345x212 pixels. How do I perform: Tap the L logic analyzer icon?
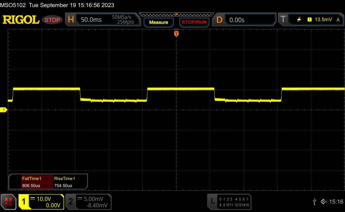coord(212,201)
